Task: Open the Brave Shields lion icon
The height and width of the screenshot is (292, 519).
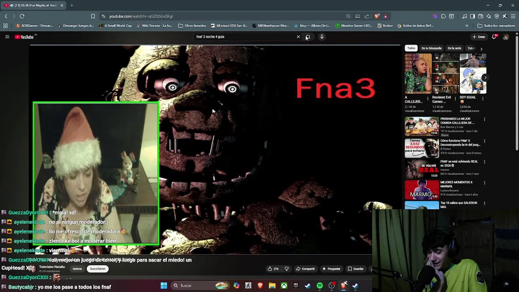Action: click(377, 16)
